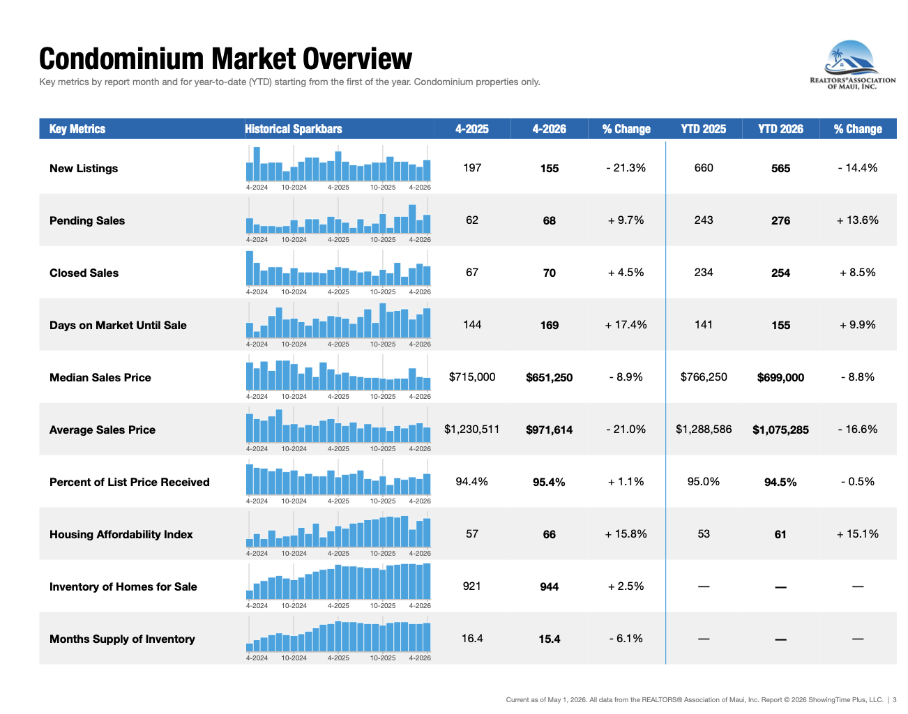
Task: Select the Median Sales Price label
Action: click(100, 377)
